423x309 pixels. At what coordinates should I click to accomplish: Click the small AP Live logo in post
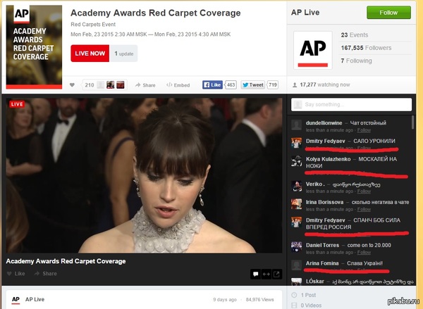click(x=16, y=299)
